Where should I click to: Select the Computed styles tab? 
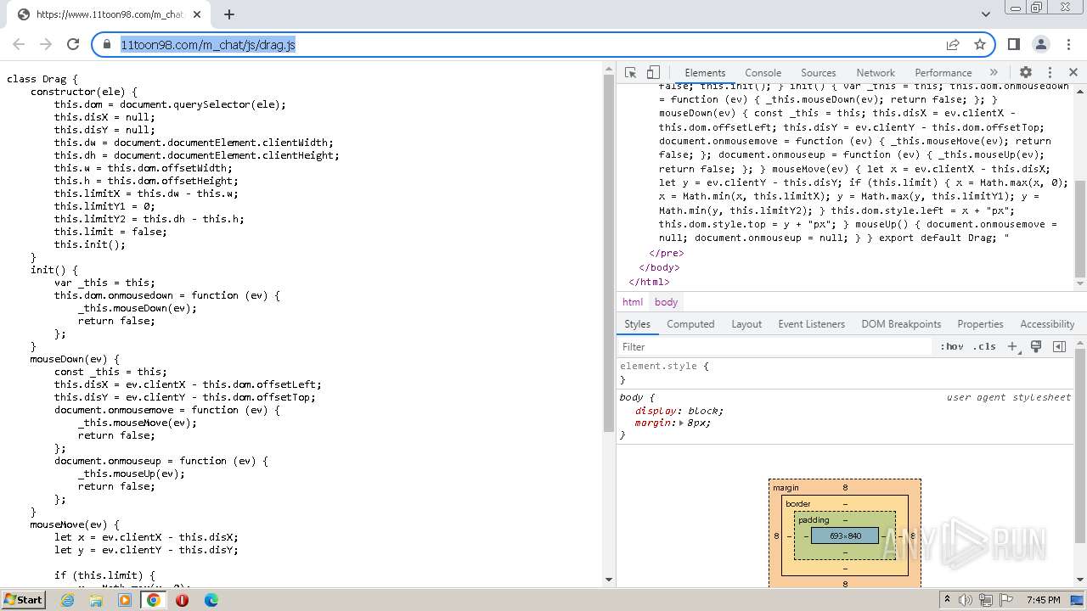tap(690, 324)
